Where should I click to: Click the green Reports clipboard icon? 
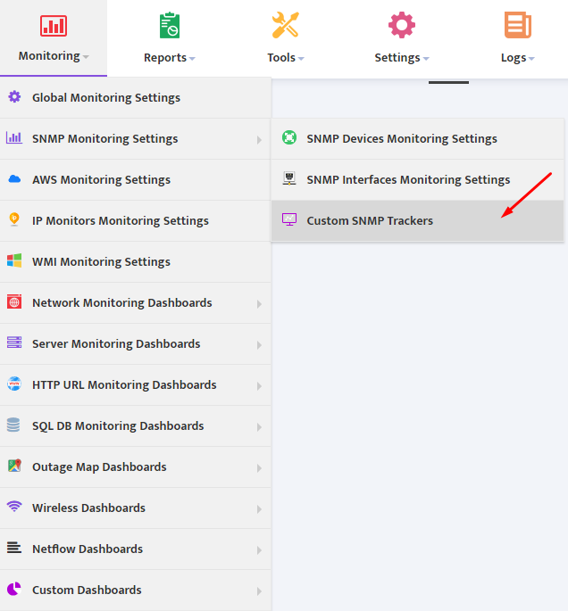coord(170,25)
